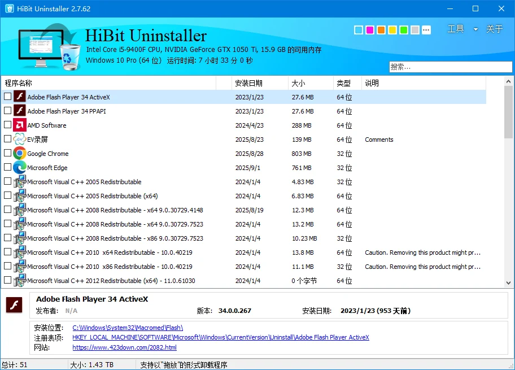Check the Visual C++ 2010 x64 Redistributable checkbox
Image resolution: width=515 pixels, height=370 pixels.
coord(7,252)
